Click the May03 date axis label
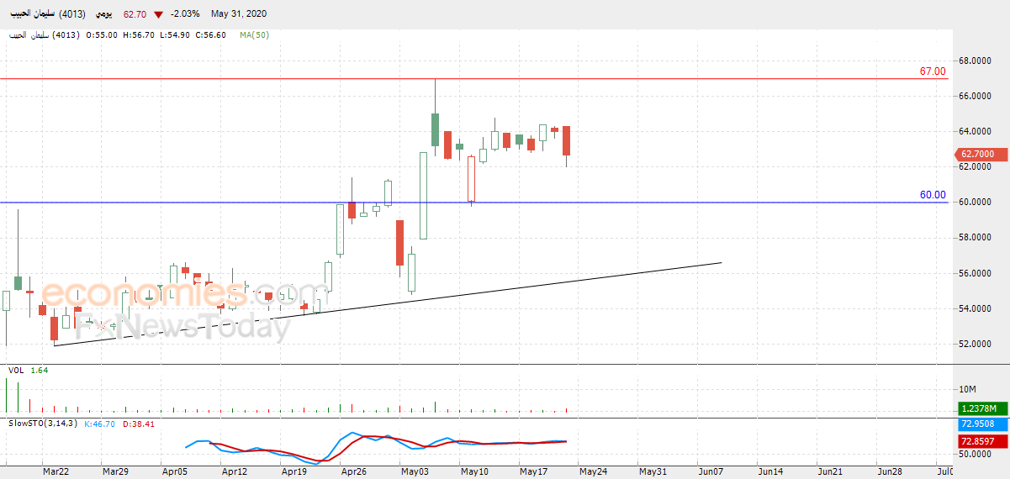The width and height of the screenshot is (1010, 479). point(415,472)
